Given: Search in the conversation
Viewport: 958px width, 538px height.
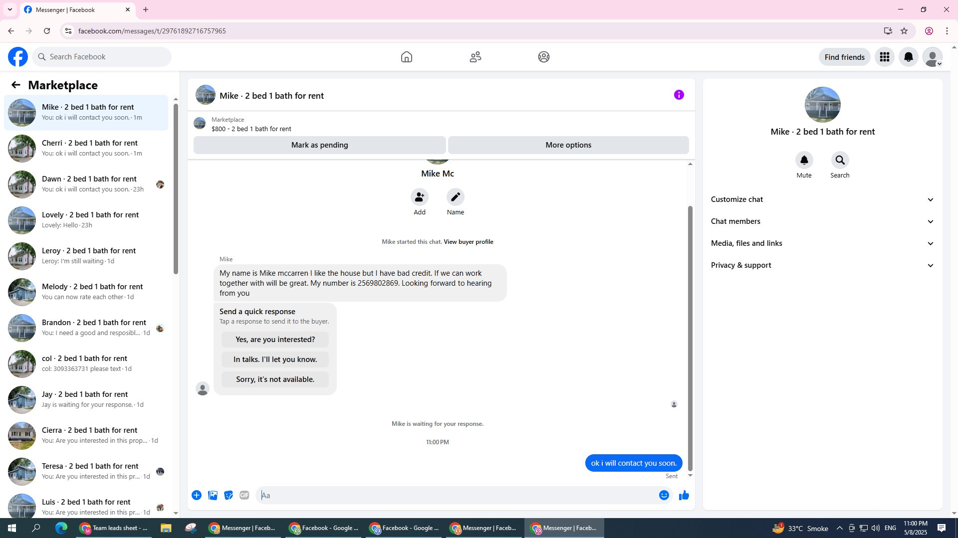Looking at the screenshot, I should pos(840,160).
